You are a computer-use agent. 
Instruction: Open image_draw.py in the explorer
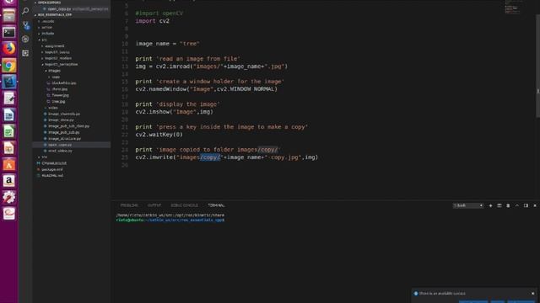click(61, 120)
